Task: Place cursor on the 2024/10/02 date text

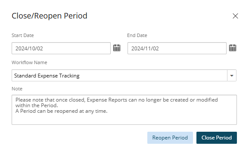Action: coord(29,49)
